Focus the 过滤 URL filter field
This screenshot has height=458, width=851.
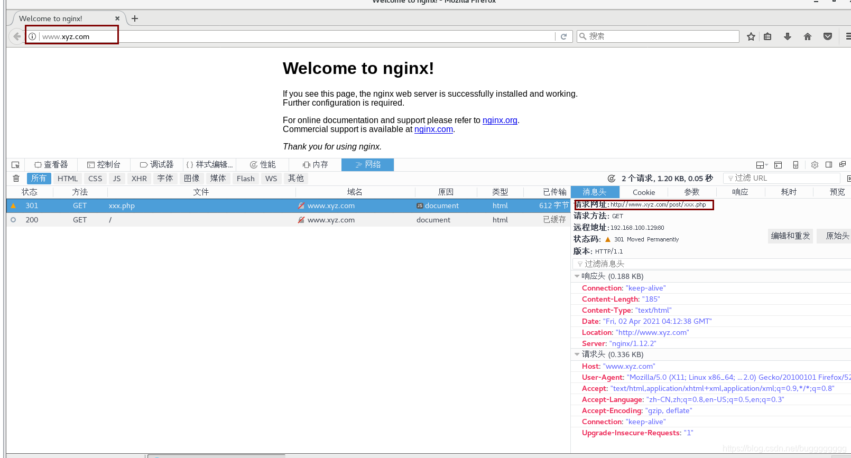point(782,179)
